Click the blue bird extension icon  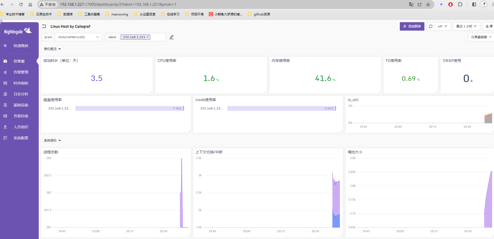click(441, 4)
